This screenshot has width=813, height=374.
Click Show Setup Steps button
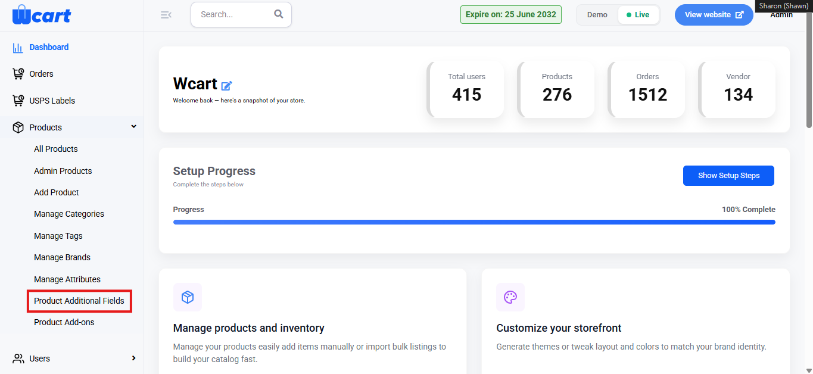(x=728, y=176)
